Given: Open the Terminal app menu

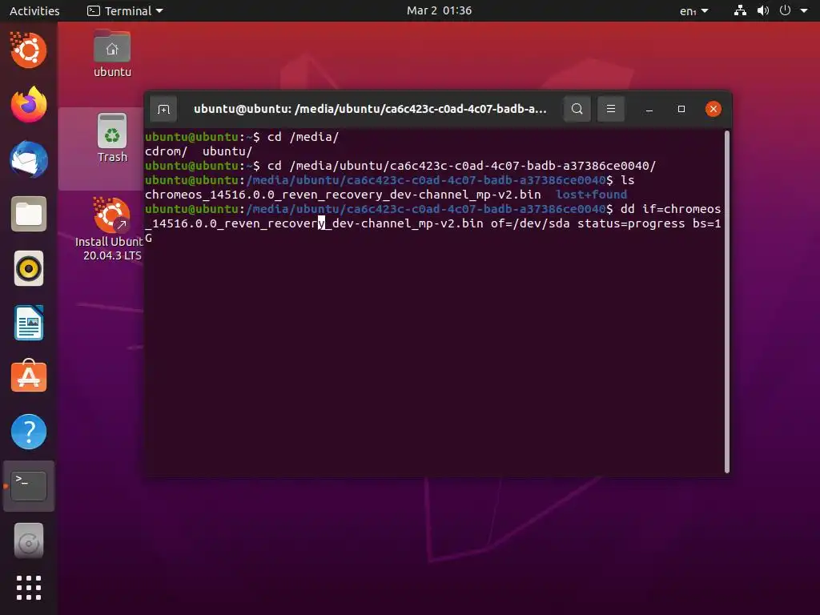Looking at the screenshot, I should pos(126,10).
